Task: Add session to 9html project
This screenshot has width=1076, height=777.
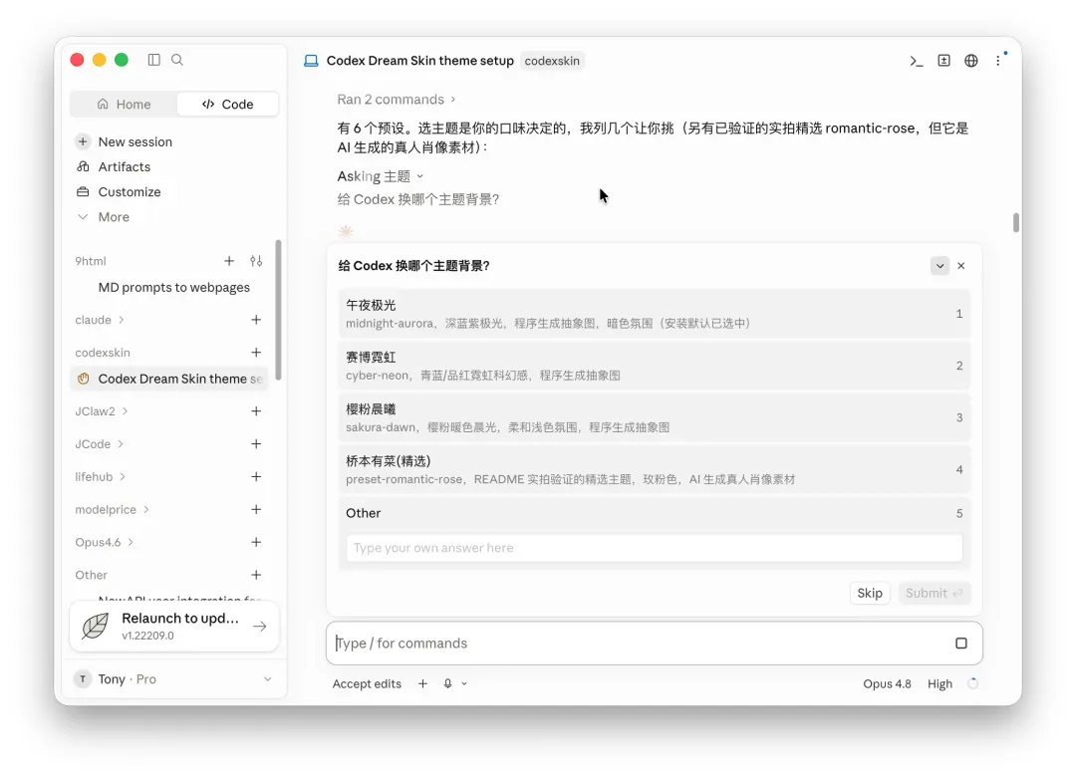Action: tap(229, 261)
